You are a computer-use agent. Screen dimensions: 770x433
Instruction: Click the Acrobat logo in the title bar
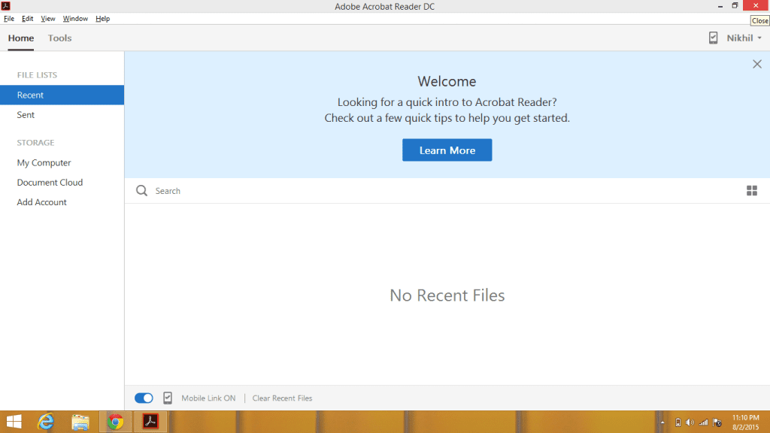click(x=6, y=6)
